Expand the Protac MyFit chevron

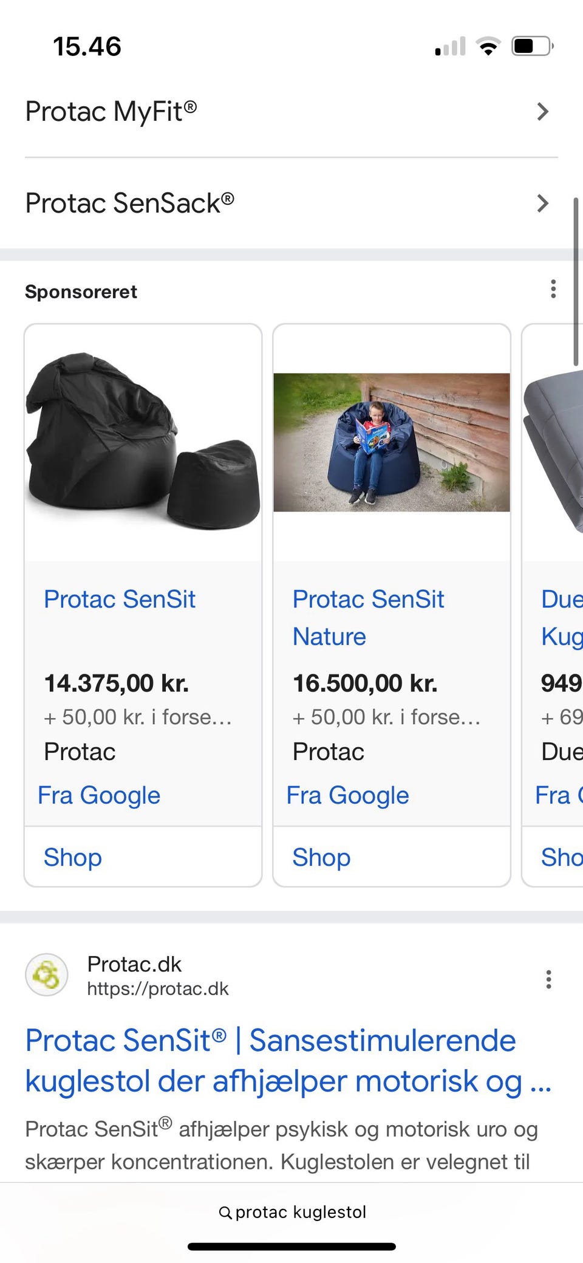coord(542,112)
